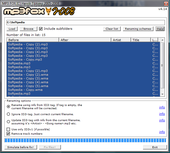The image size is (170, 153).
Task: Select last visible Softpedia.mp3 row
Action: (x=83, y=94)
